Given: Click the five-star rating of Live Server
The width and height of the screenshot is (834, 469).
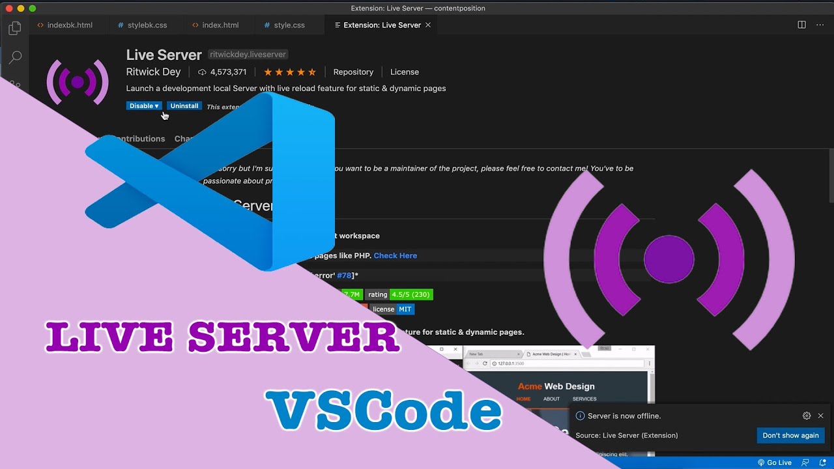Looking at the screenshot, I should point(290,72).
